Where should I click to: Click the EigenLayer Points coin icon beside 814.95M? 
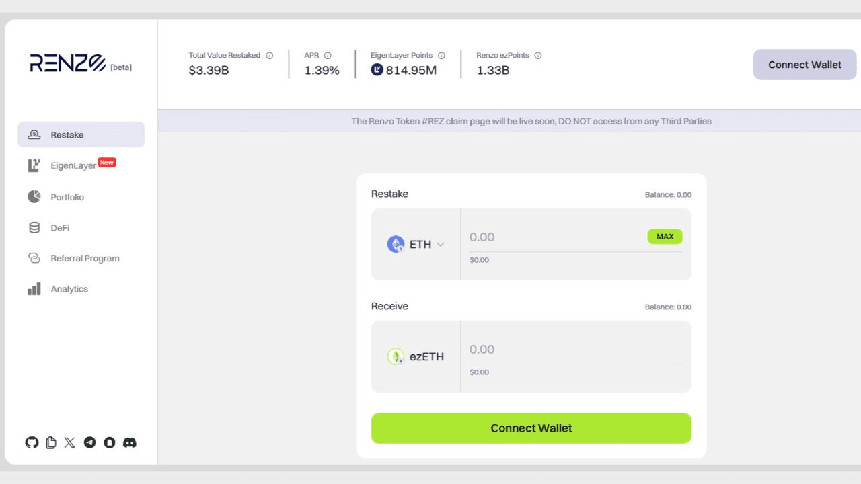click(x=377, y=69)
